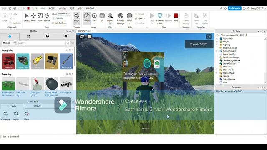Click the Toolbox search field
This screenshot has width=267, height=150.
[x=41, y=43]
